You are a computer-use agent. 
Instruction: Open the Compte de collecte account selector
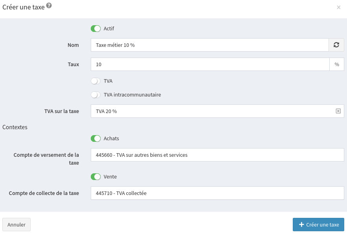(217, 193)
